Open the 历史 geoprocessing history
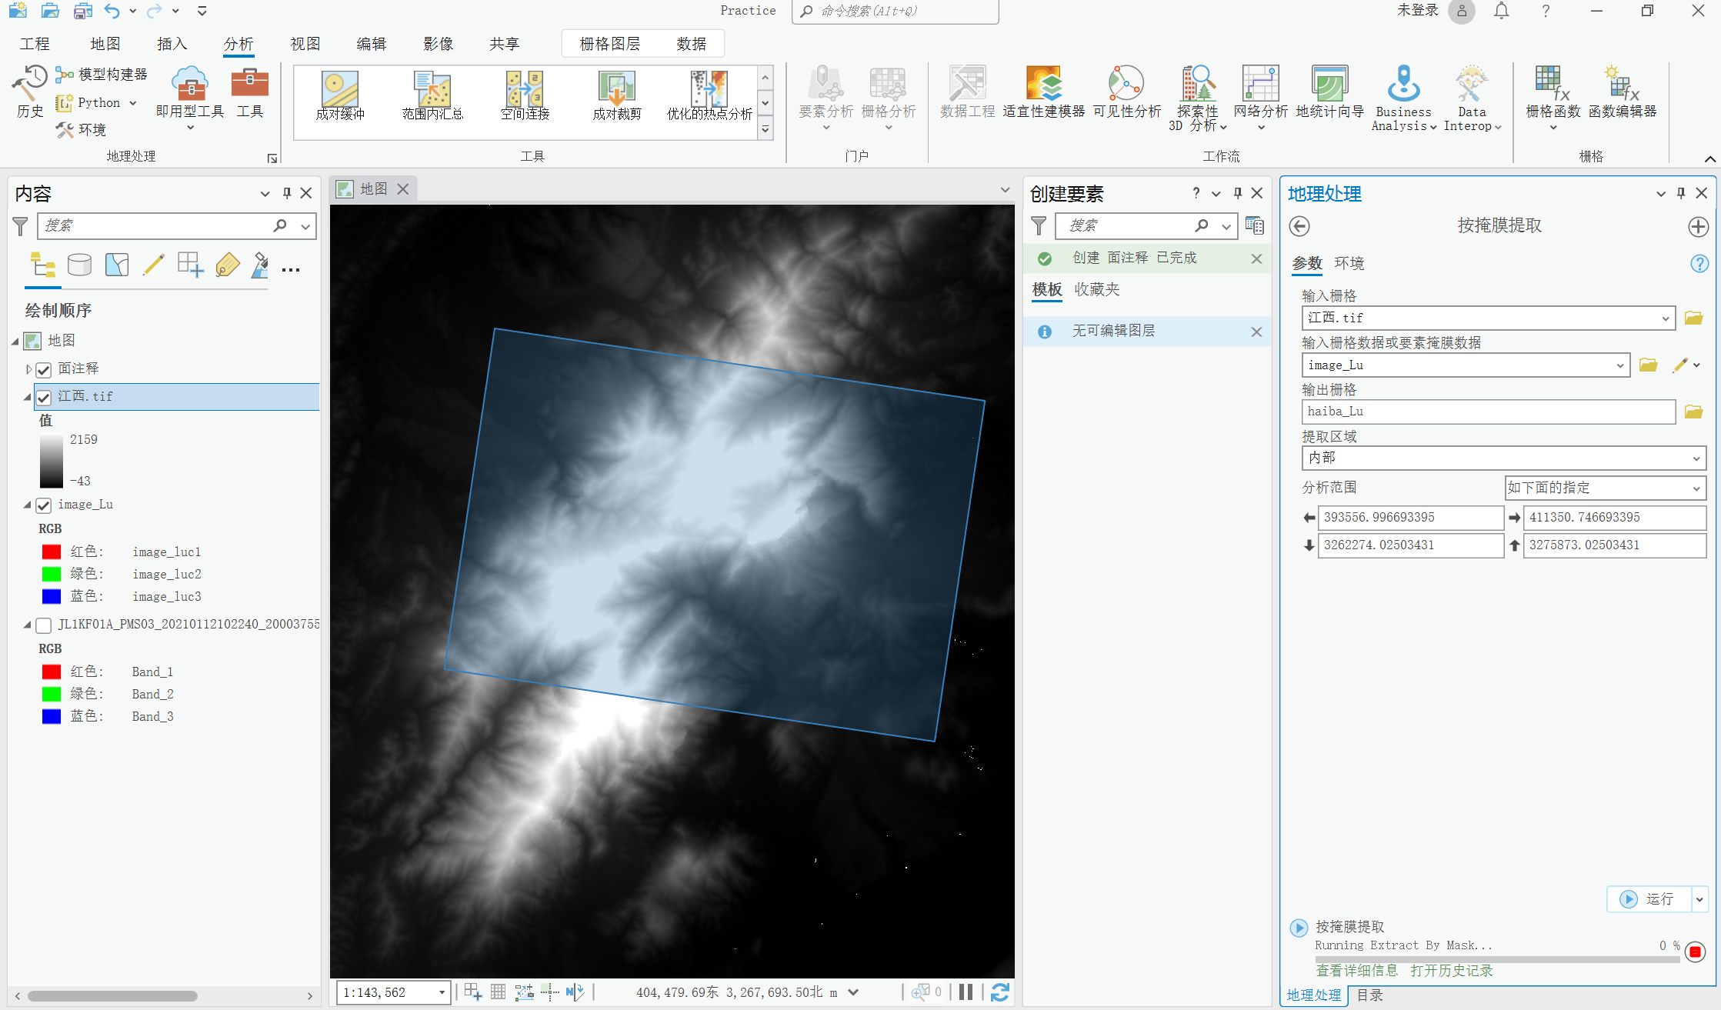 click(30, 92)
